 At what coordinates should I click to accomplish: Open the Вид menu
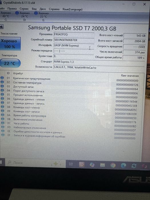click(x=34, y=9)
